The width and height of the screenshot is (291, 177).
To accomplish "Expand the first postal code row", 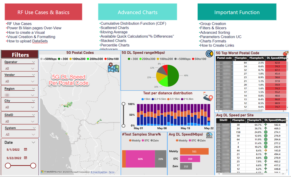I will (218, 63).
